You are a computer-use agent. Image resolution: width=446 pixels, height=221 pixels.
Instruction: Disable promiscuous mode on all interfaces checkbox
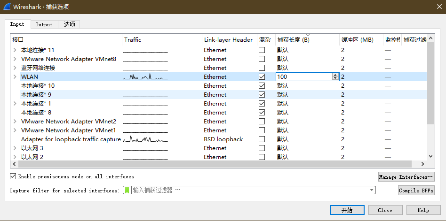click(13, 176)
